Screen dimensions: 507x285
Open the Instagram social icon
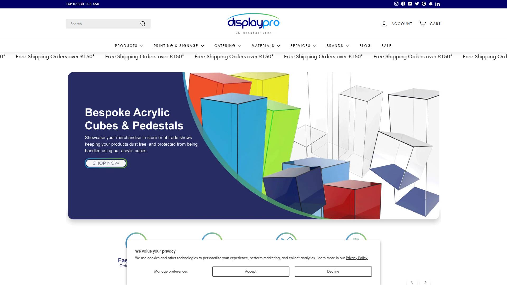click(396, 4)
